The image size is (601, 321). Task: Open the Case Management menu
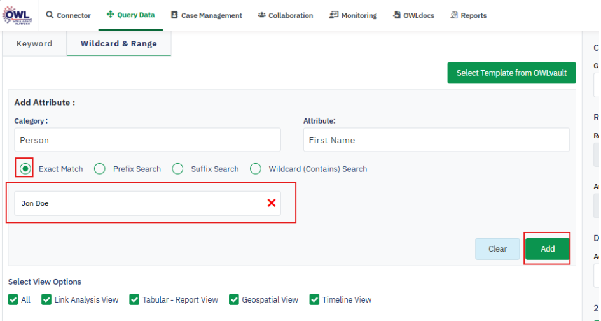207,15
